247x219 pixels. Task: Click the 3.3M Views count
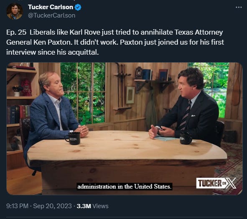tap(93, 206)
